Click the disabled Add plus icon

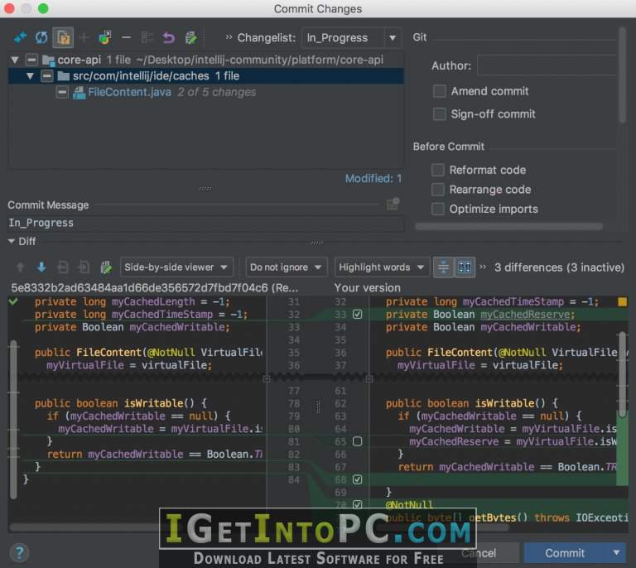tap(84, 38)
